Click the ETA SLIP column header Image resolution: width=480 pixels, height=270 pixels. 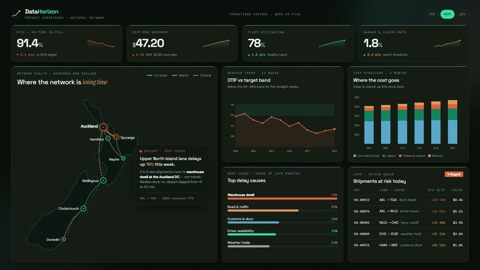tap(436, 190)
